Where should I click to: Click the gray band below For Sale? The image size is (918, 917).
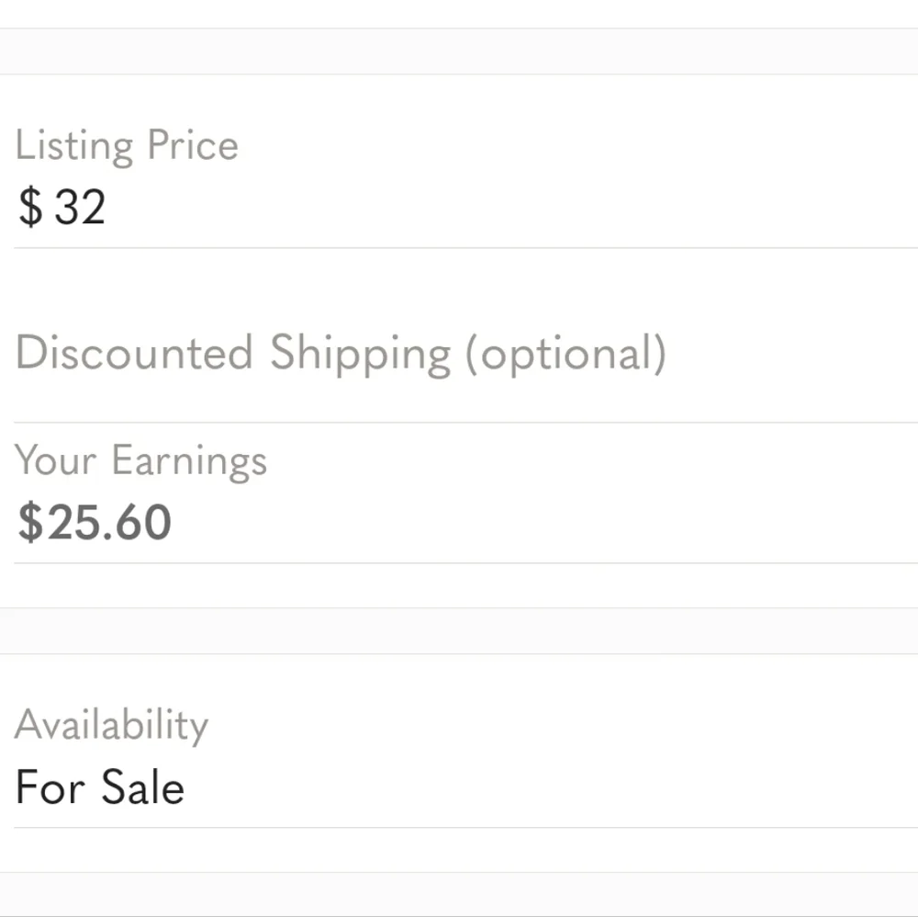tap(459, 895)
